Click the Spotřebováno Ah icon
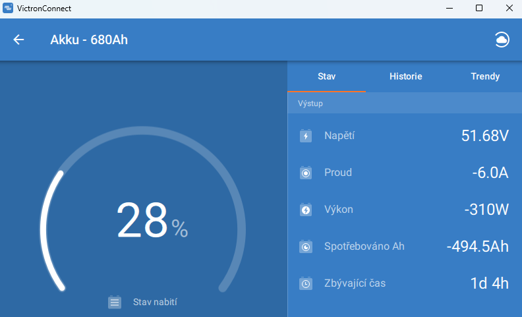Screen dimensions: 522x317 coord(306,247)
